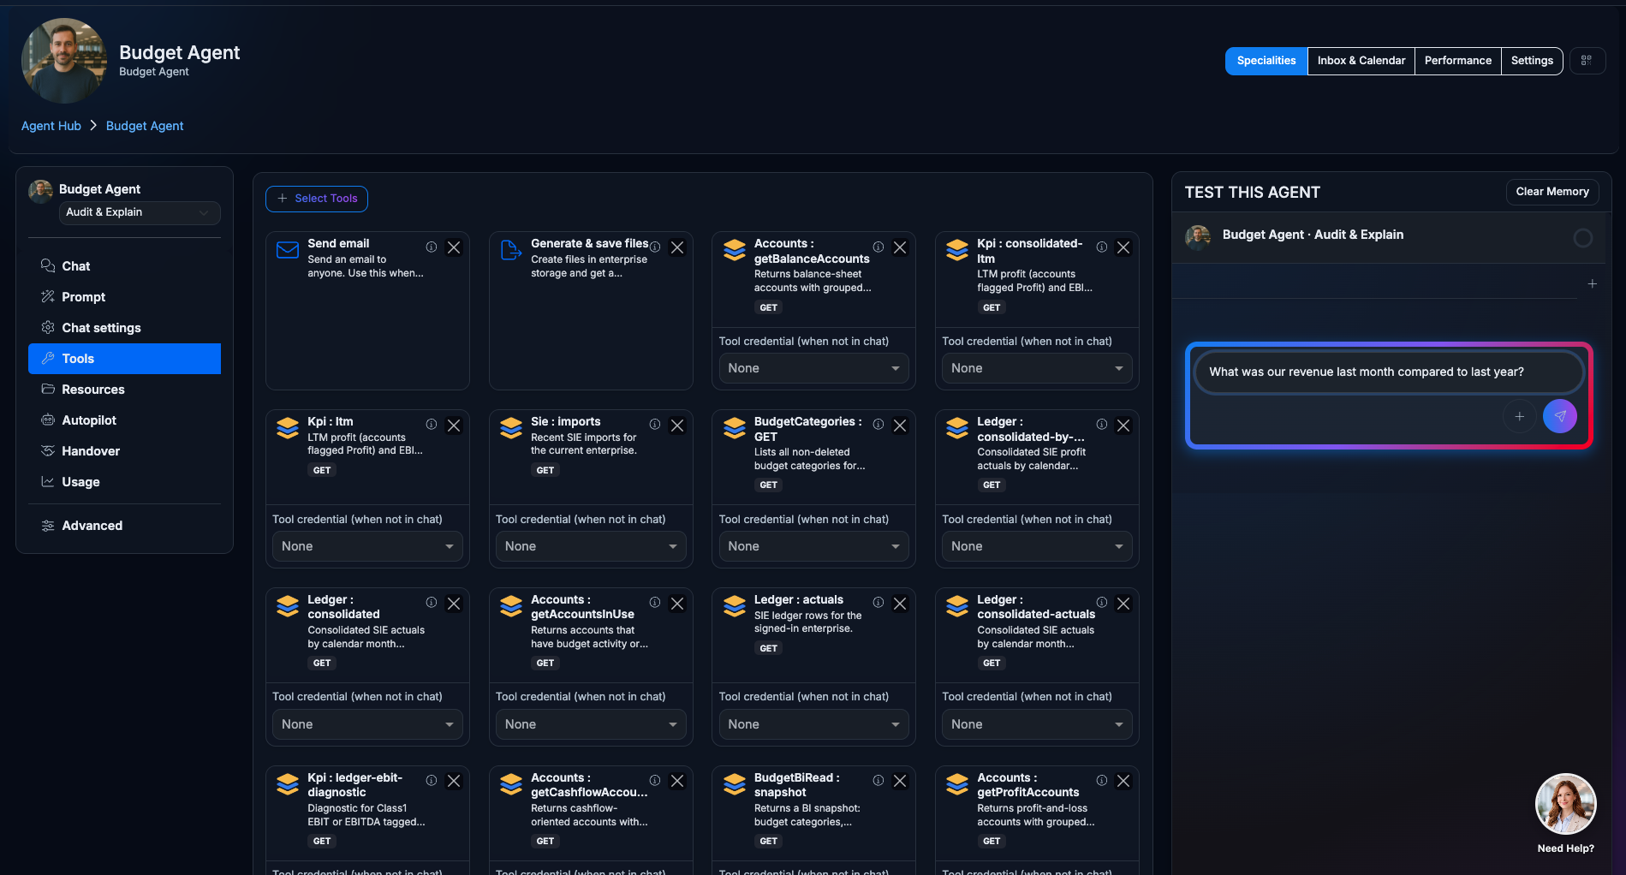
Task: Switch to the Performance tab
Action: [x=1457, y=61]
